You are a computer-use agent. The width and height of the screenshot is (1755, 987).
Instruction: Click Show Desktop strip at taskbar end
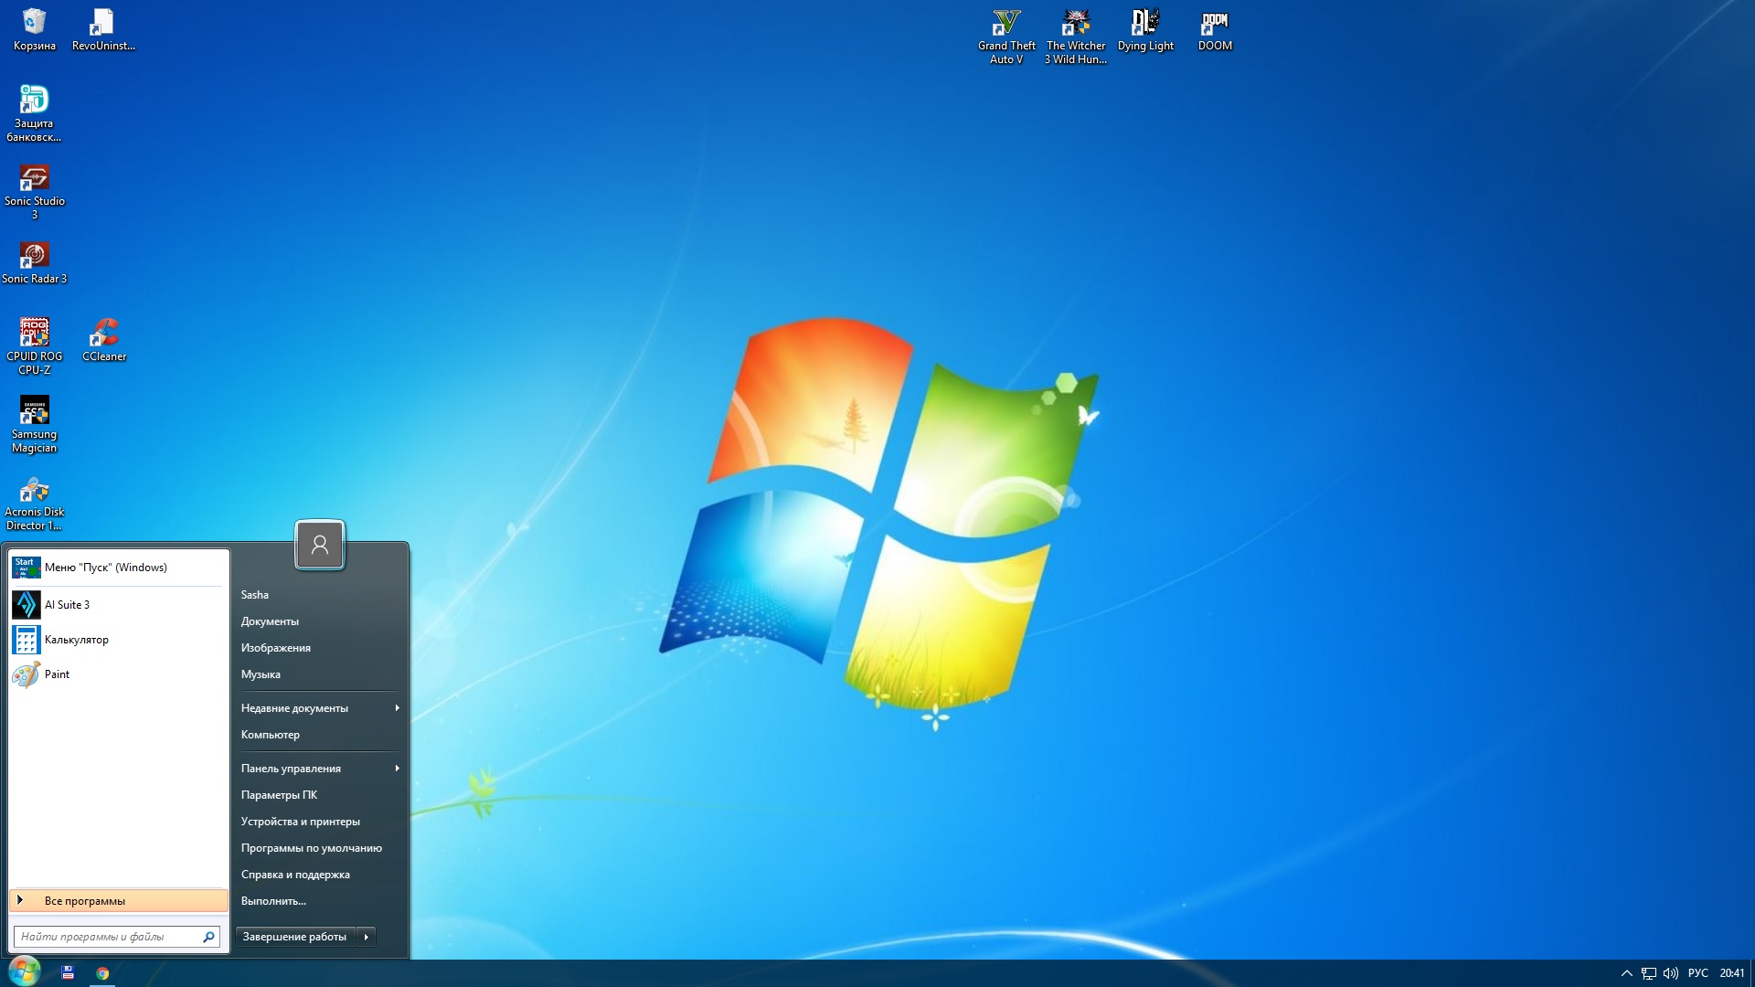click(1752, 973)
